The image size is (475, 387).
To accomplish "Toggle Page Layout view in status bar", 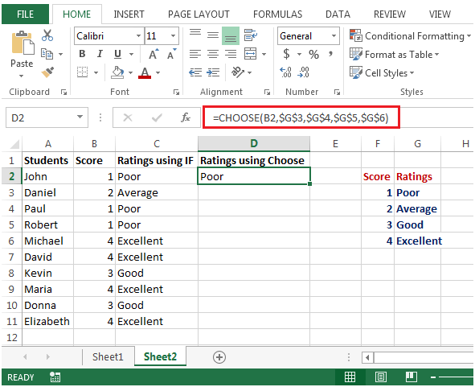I will 380,377.
